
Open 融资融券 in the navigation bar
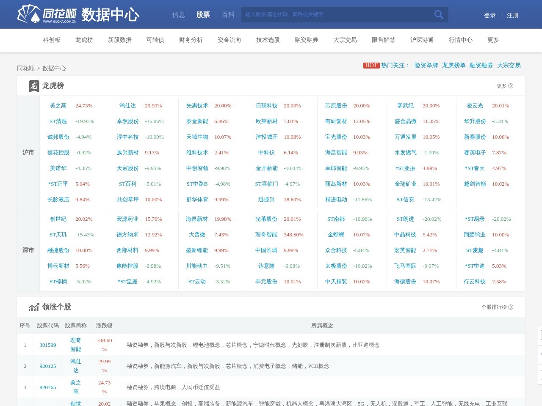[x=307, y=40]
